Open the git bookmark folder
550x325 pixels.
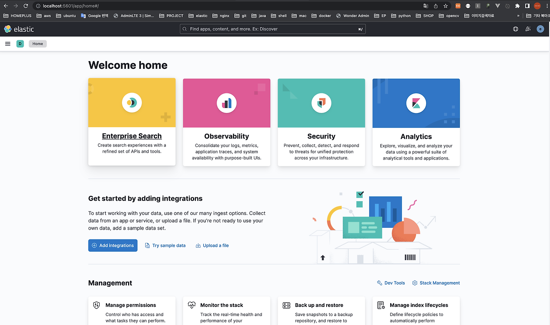(241, 16)
